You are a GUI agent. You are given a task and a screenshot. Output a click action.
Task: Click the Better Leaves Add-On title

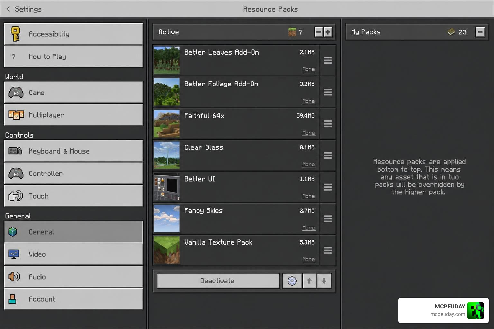point(221,52)
